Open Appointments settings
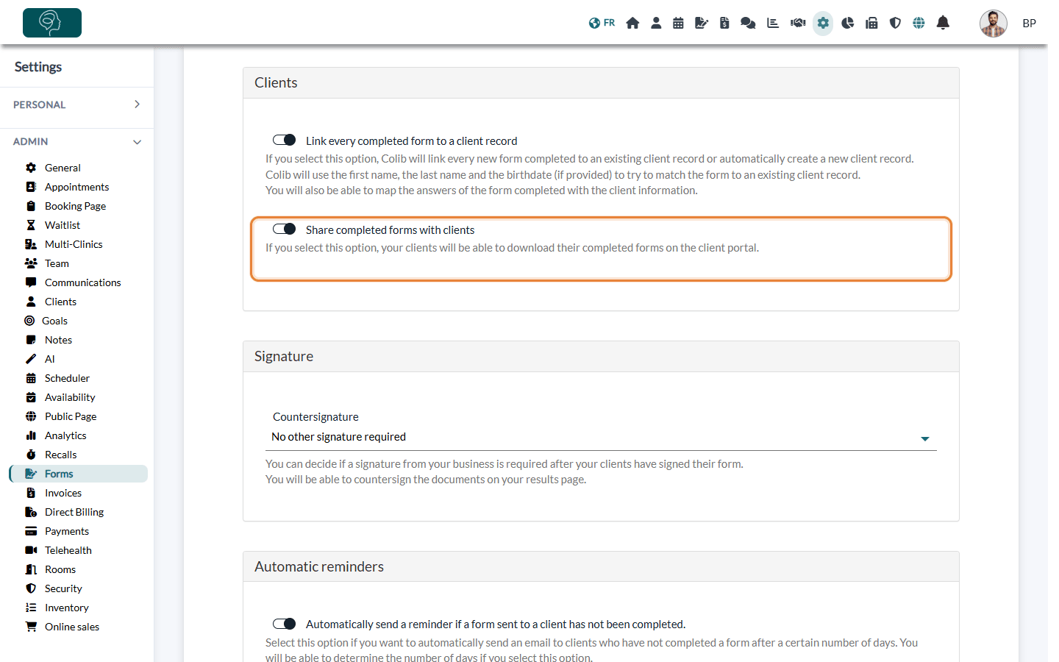The image size is (1059, 662). (78, 187)
